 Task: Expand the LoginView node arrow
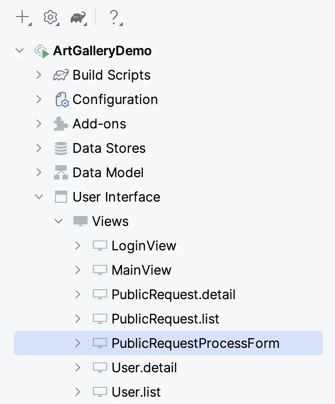[x=78, y=245]
